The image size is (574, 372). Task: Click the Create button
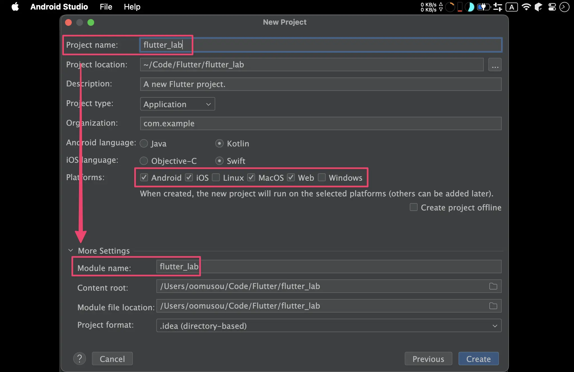point(478,359)
